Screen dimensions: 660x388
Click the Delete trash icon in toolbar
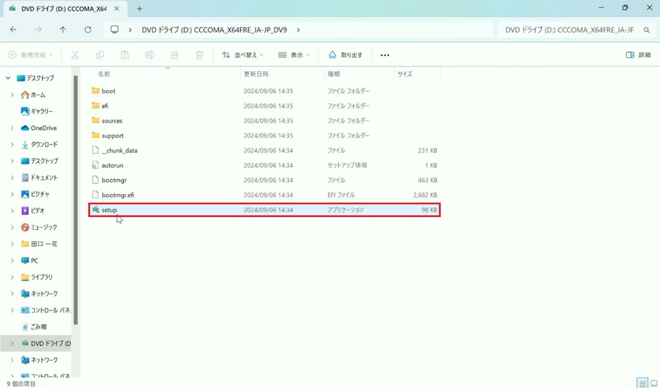[x=200, y=55]
